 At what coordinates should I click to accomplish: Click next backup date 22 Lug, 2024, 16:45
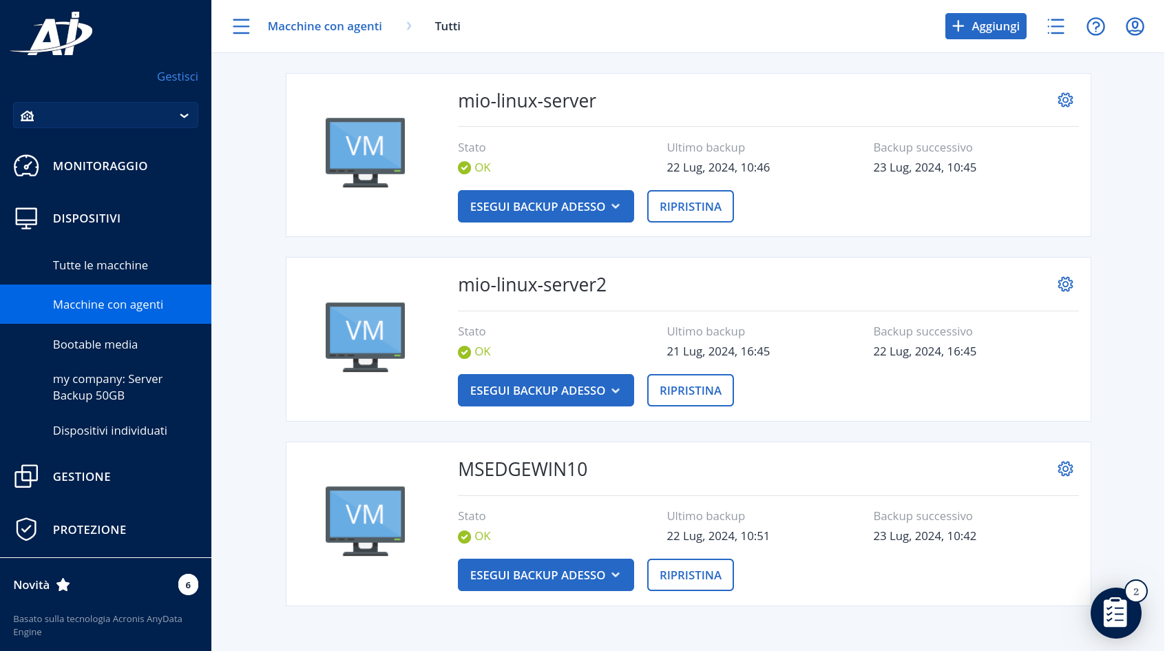(925, 351)
